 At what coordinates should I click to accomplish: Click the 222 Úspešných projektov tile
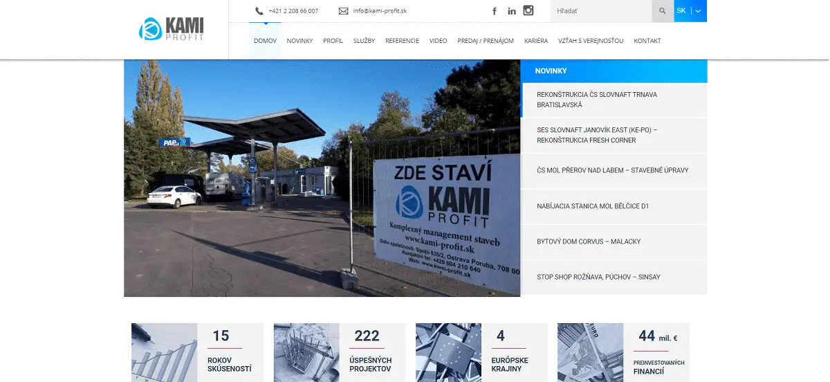click(x=341, y=352)
